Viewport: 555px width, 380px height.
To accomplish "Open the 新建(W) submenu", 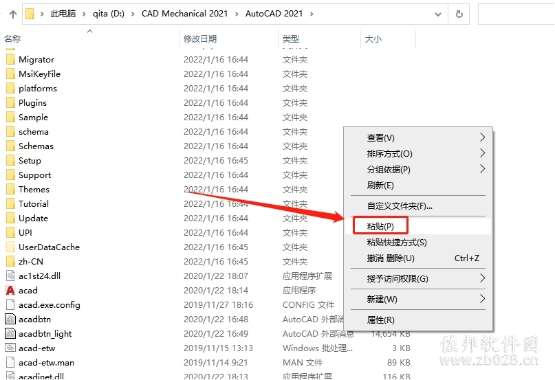I will [x=418, y=300].
